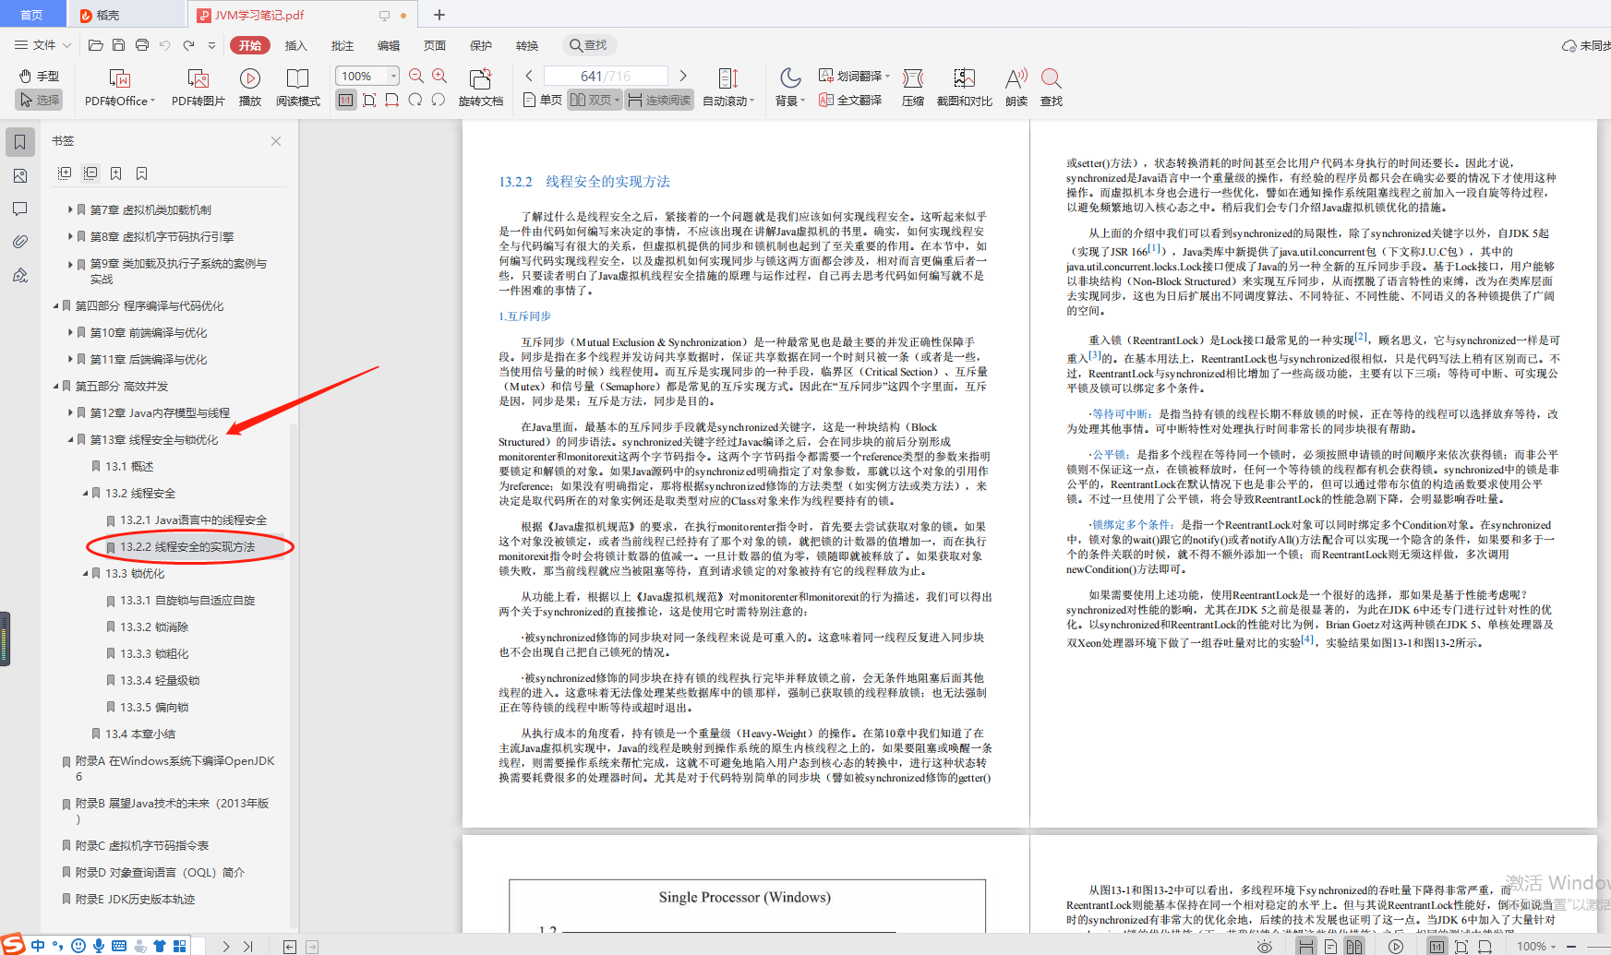Expand the quick access toolbar customize arrow
The image size is (1611, 955).
coord(211,44)
